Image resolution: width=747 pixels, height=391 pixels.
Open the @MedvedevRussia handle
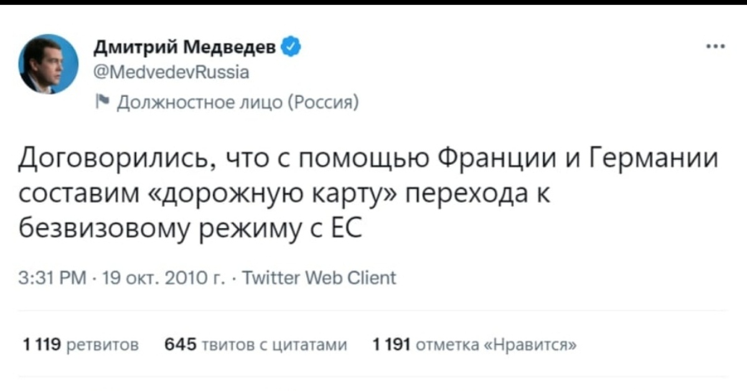click(171, 73)
